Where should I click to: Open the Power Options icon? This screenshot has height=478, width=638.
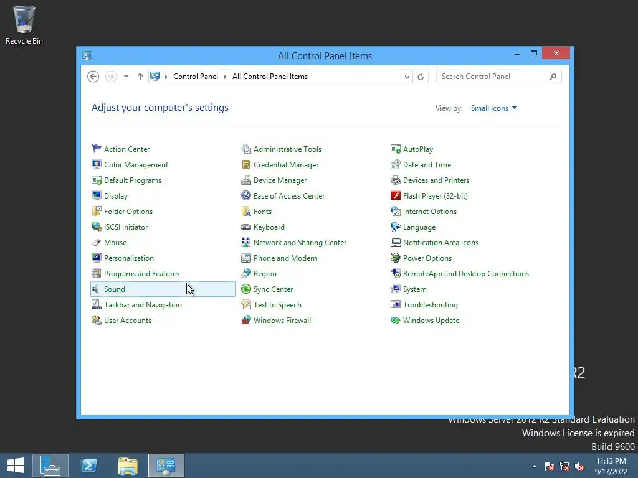396,258
